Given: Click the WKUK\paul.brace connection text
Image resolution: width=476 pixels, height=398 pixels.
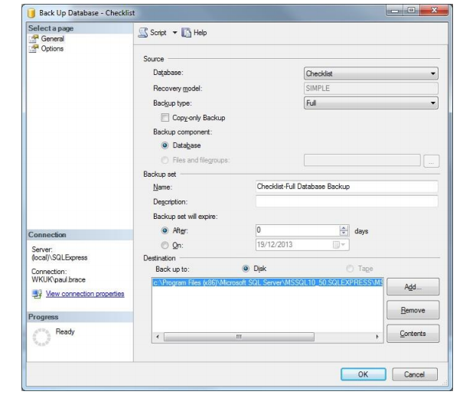Looking at the screenshot, I should [x=59, y=279].
